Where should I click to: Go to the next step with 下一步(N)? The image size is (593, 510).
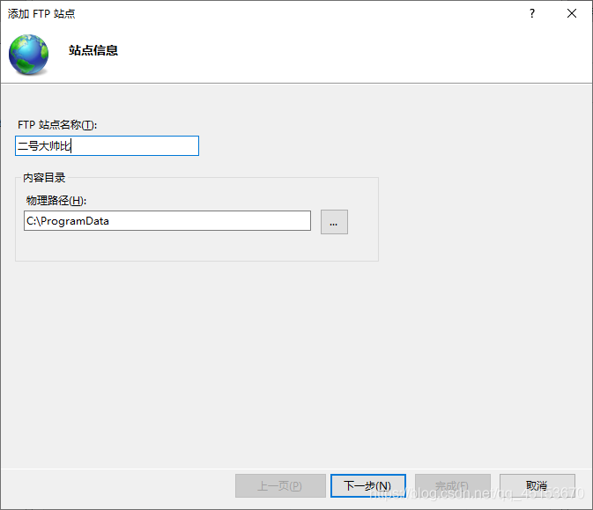click(368, 486)
